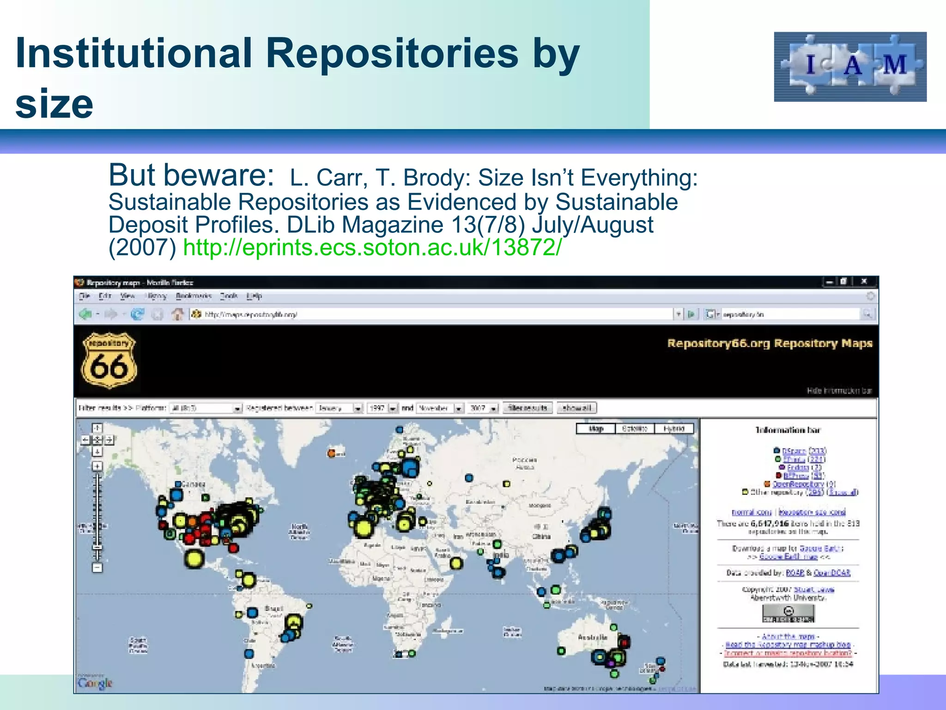Click the OpenDOAR data provider link
The height and width of the screenshot is (710, 946).
(832, 573)
